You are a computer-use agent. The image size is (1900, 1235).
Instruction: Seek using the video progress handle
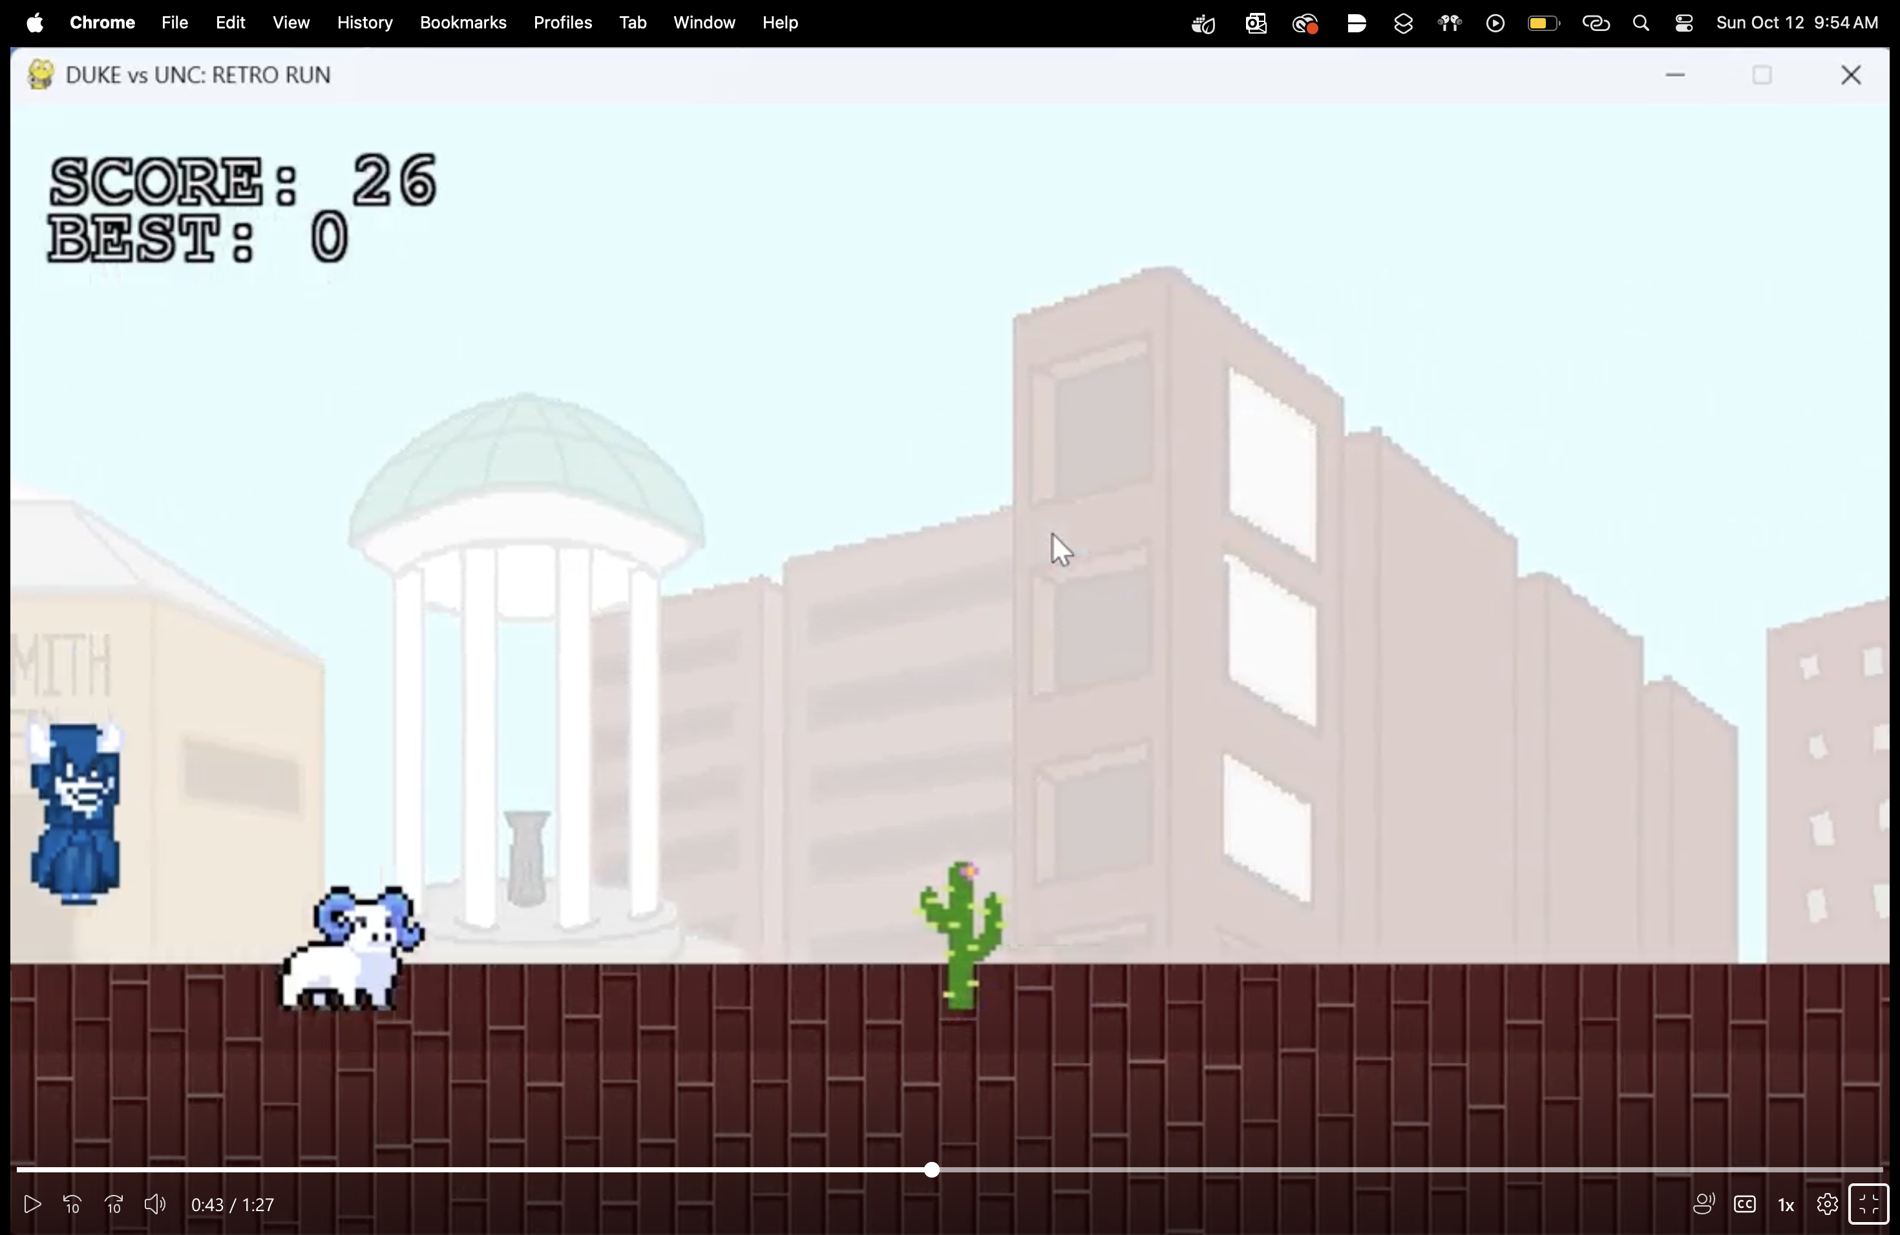click(932, 1170)
